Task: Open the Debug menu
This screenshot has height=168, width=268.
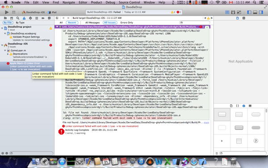Action: click(110, 2)
